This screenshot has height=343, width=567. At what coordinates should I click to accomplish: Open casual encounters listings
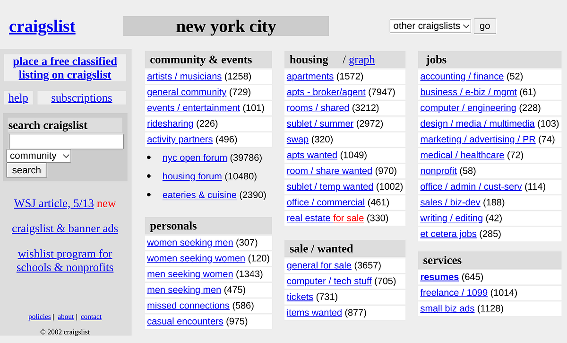[185, 321]
